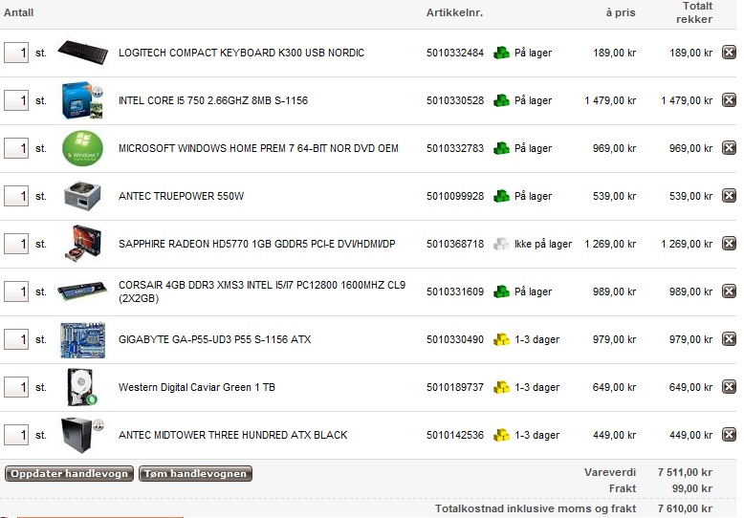Open GIGABYTE GA-P55-UD3 P55 S-1156 ATX link

(215, 339)
